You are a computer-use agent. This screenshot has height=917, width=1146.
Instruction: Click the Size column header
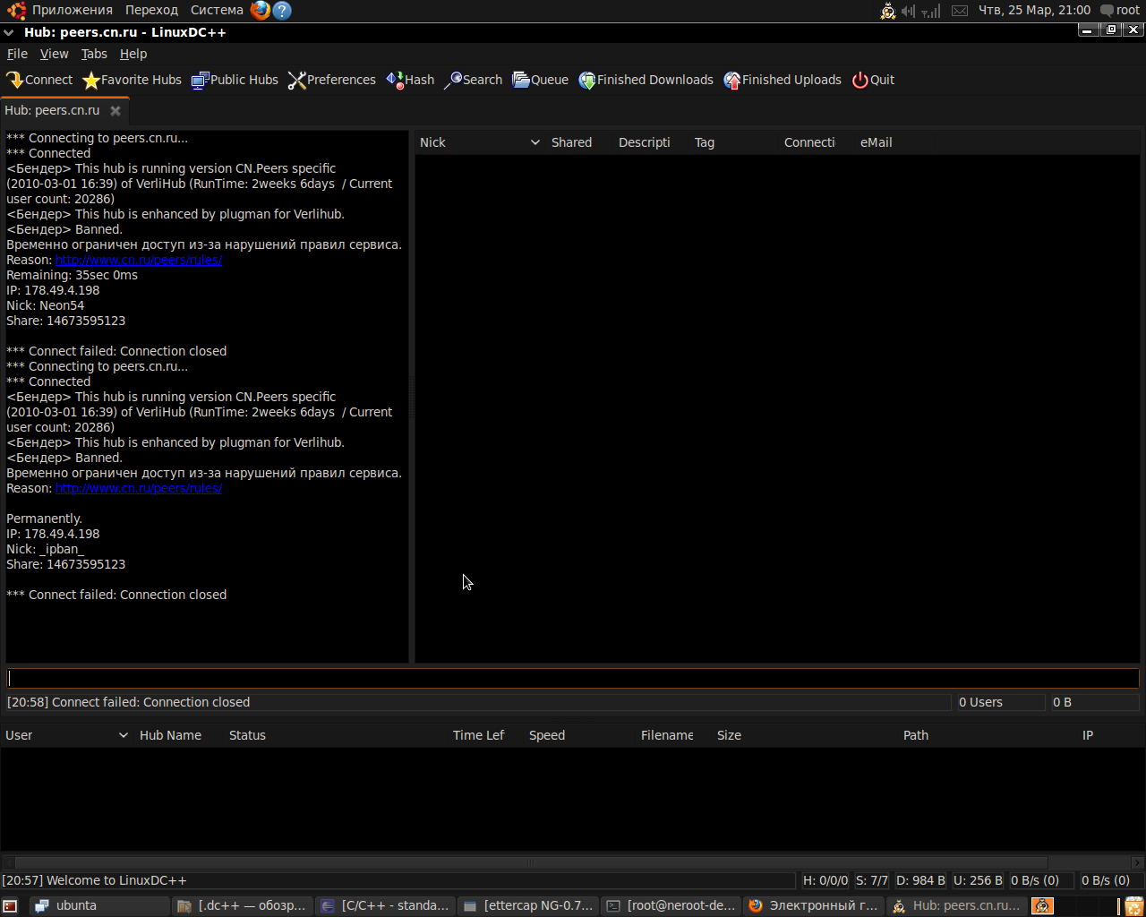click(805, 735)
